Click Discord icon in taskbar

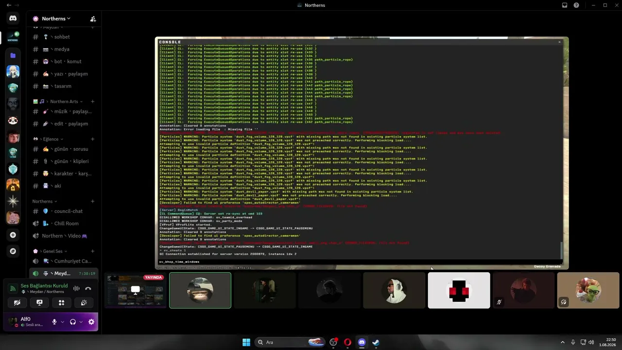pyautogui.click(x=362, y=342)
